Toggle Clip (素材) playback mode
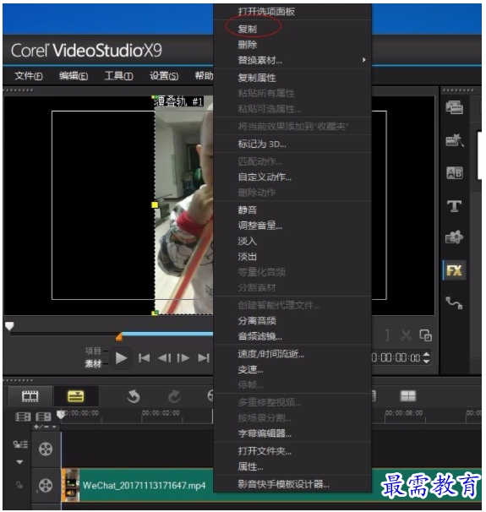486x512 pixels. click(93, 364)
